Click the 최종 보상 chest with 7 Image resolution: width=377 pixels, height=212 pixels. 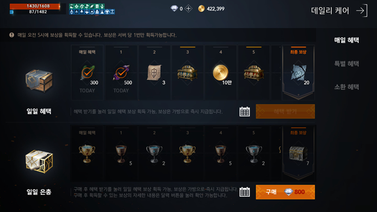(298, 153)
